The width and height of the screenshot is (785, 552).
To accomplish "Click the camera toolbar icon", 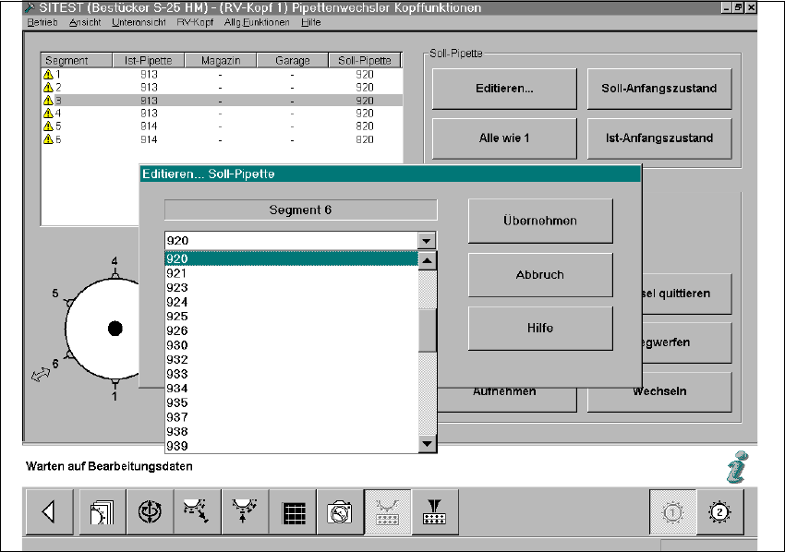I will pyautogui.click(x=341, y=512).
